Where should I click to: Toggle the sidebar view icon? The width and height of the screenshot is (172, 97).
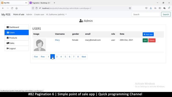pyautogui.click(x=160, y=8)
